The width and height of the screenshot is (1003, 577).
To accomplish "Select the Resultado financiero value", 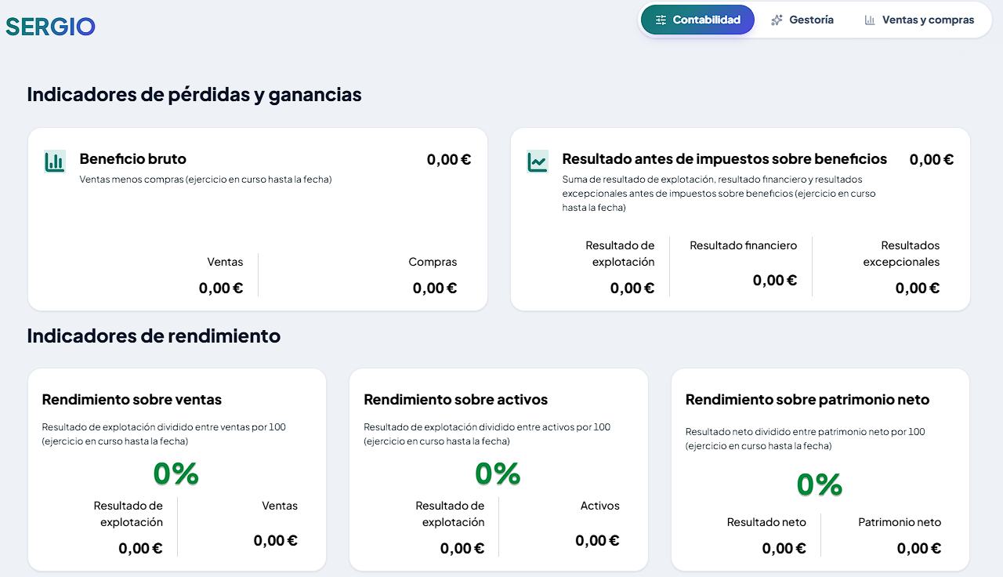I will click(775, 280).
